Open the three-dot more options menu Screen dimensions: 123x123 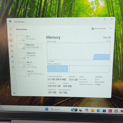(111, 28)
